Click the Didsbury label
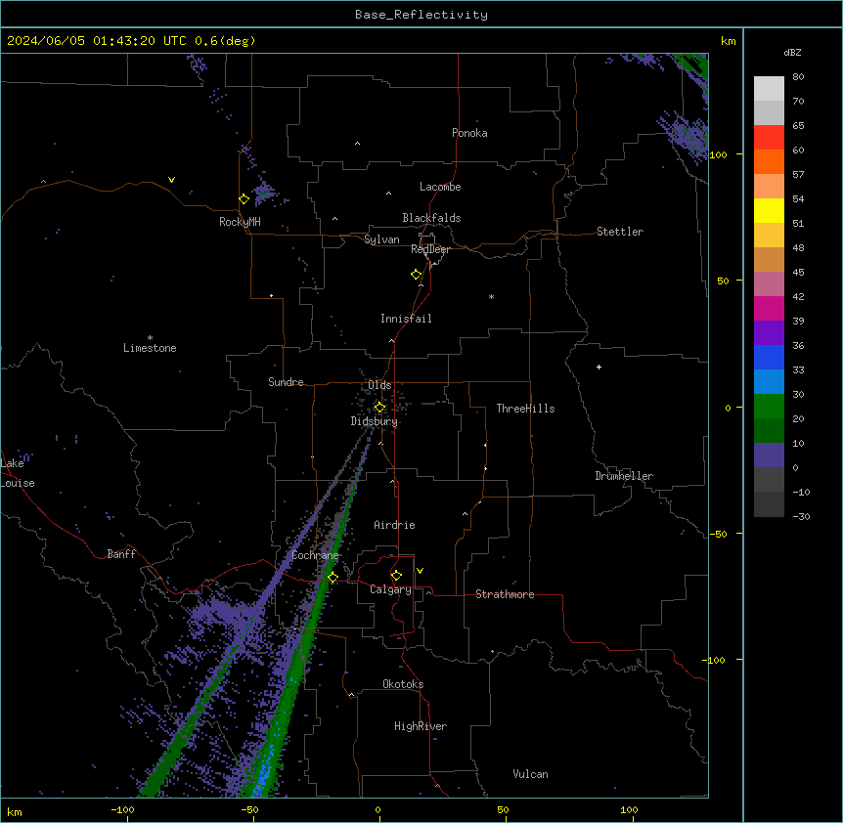 [x=375, y=421]
